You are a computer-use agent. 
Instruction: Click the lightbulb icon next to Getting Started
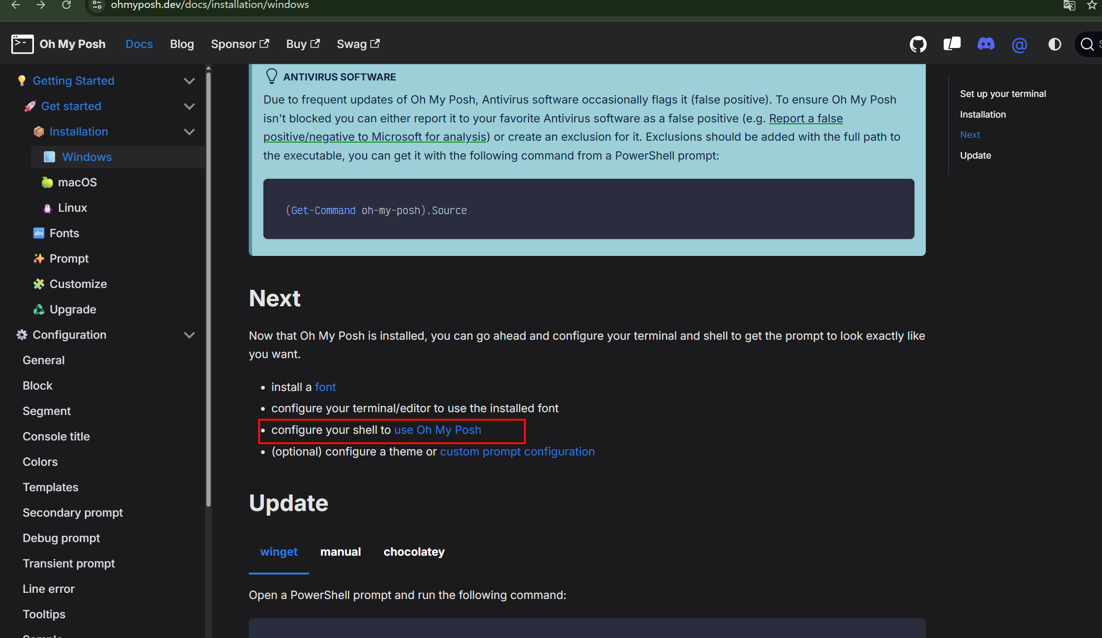22,80
